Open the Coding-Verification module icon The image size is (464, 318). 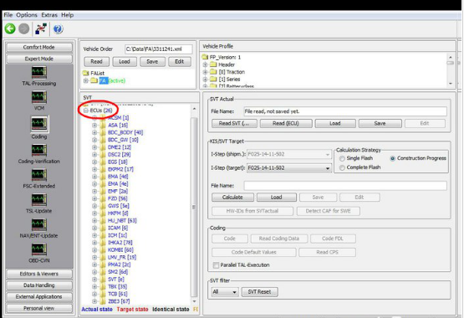(39, 151)
